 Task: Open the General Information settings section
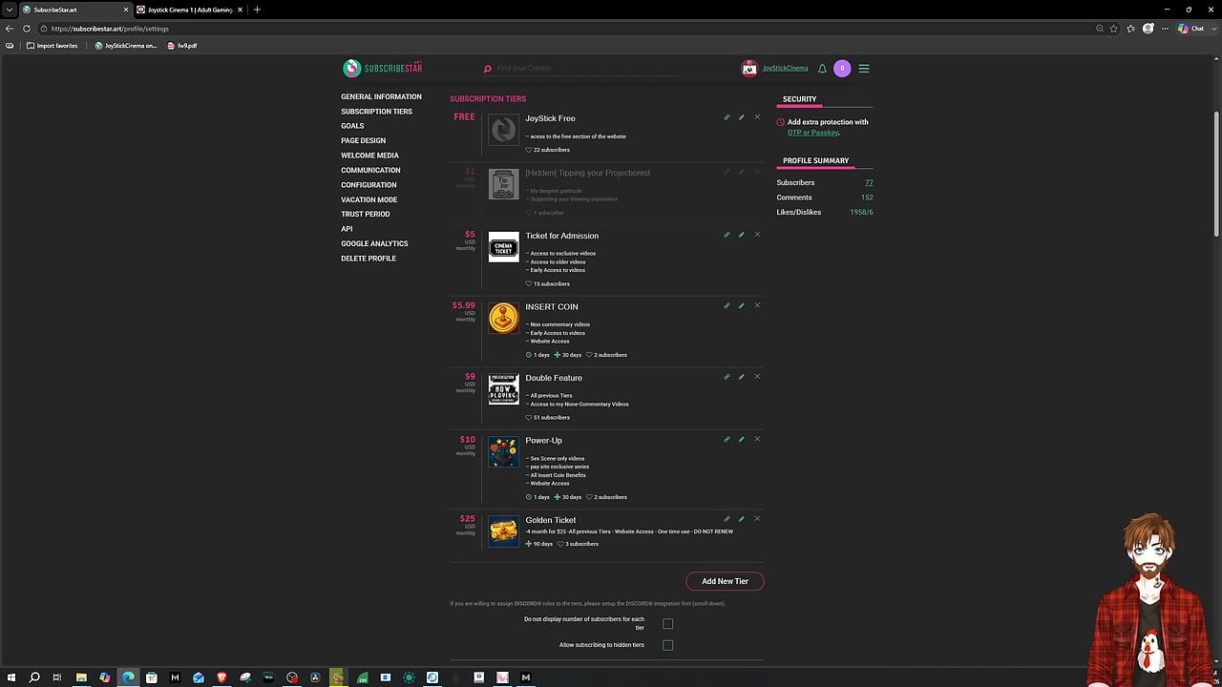pyautogui.click(x=381, y=96)
